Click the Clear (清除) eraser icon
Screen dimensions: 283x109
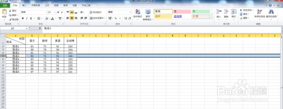click(241, 18)
